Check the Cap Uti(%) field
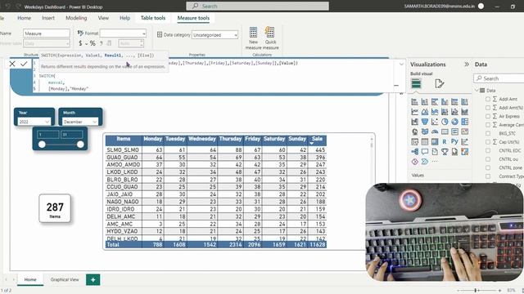 click(x=488, y=142)
